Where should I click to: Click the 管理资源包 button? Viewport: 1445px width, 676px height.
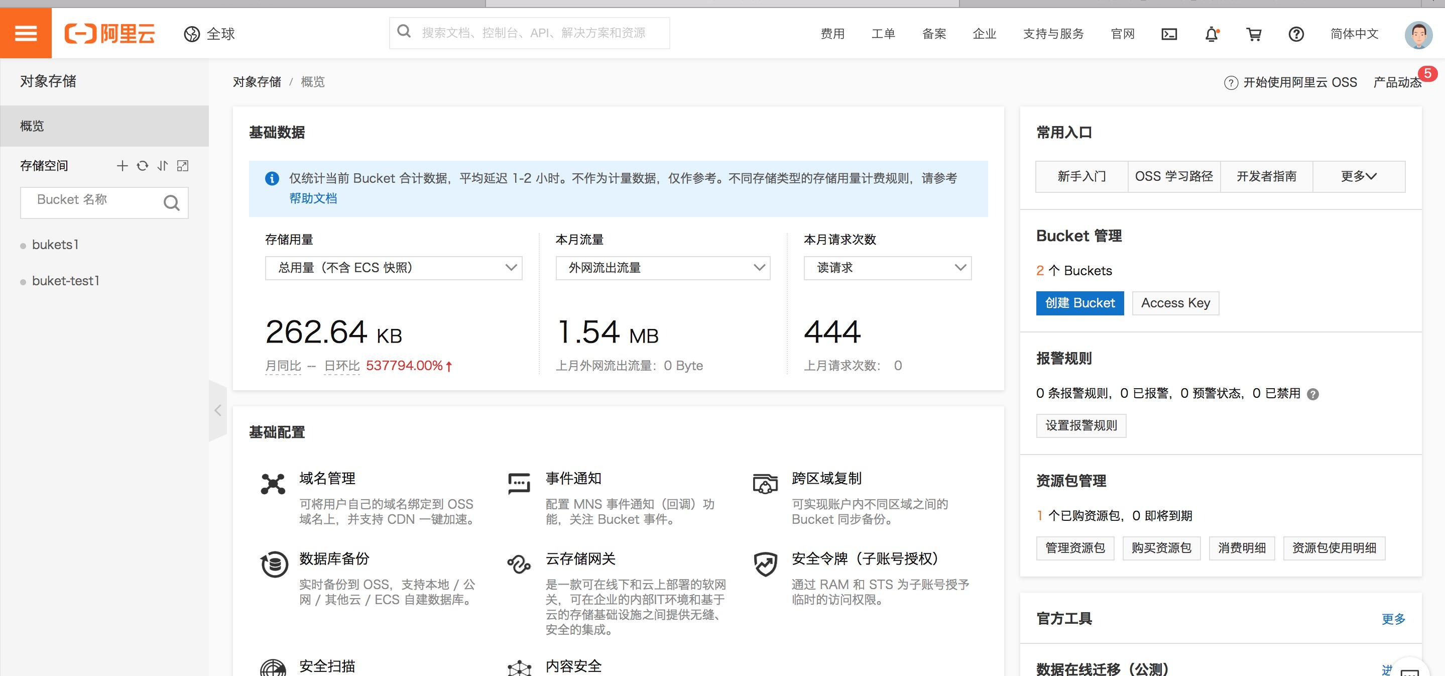point(1075,548)
